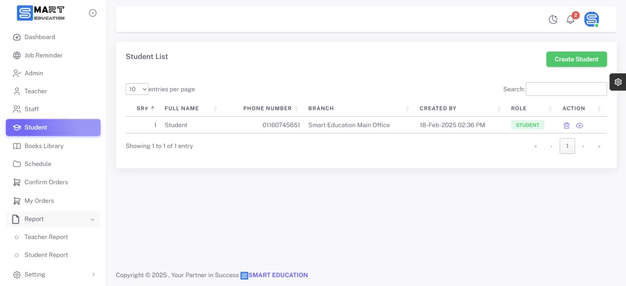
Task: Click the Setting gear icon in sidebar
Action: tap(17, 275)
